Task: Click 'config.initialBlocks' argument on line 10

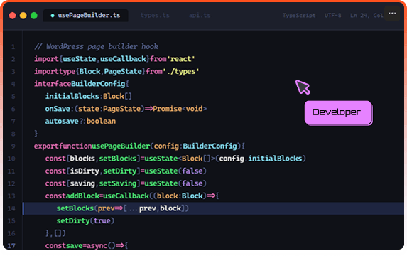Action: 261,159
